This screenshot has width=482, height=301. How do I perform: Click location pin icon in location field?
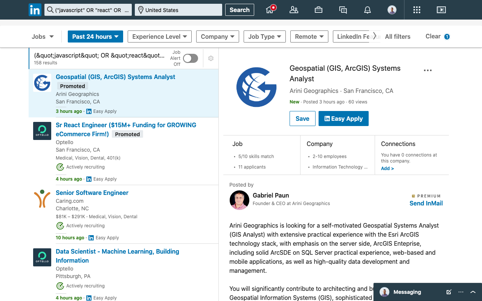(140, 10)
